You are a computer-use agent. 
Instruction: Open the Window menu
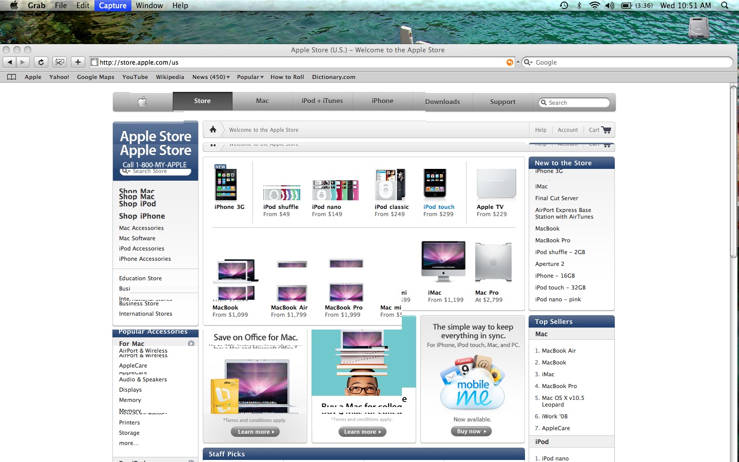(149, 5)
